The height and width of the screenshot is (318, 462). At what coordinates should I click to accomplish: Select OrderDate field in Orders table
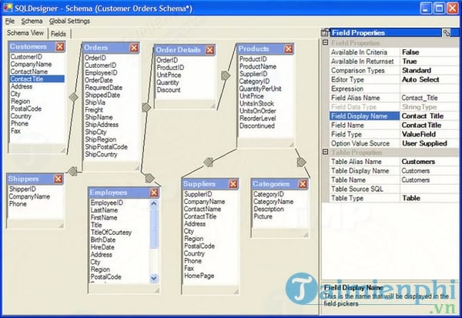click(99, 80)
